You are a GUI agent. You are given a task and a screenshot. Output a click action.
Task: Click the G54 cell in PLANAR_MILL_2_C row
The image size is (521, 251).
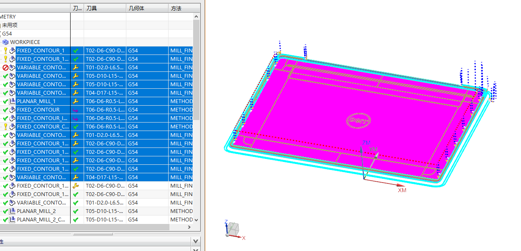147,220
